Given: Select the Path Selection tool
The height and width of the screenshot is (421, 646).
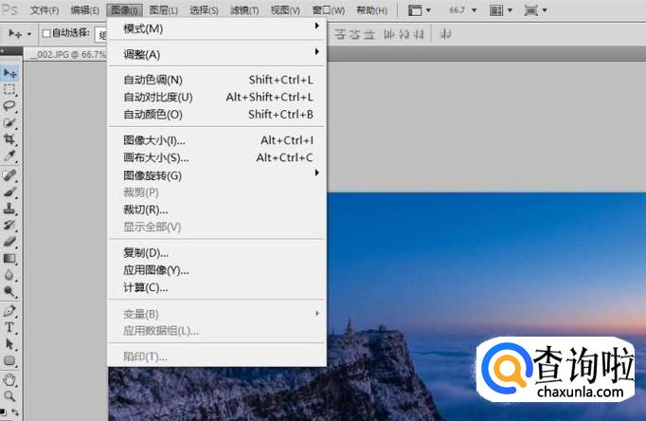Looking at the screenshot, I should [9, 344].
